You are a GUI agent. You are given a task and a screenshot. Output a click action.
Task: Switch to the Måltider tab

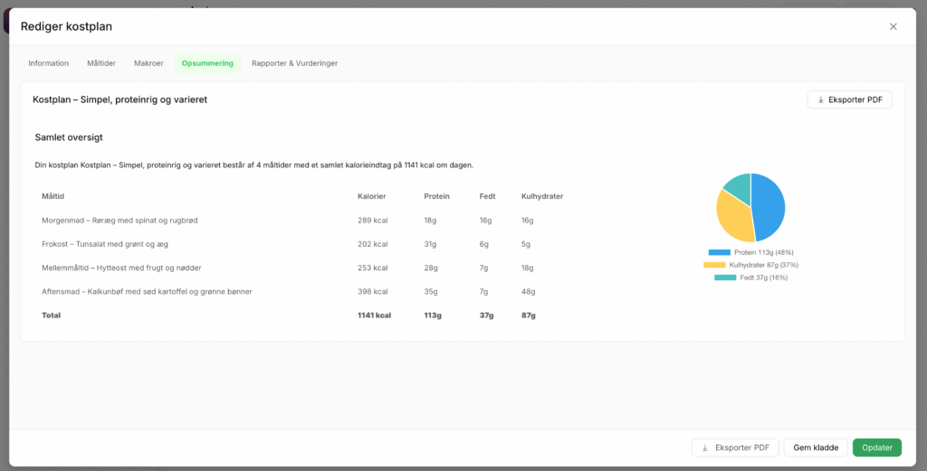(x=101, y=63)
